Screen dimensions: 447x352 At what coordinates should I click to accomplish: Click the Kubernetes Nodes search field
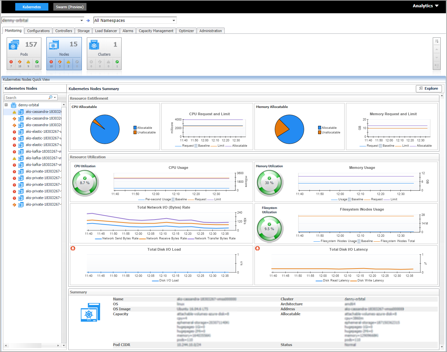click(x=27, y=98)
